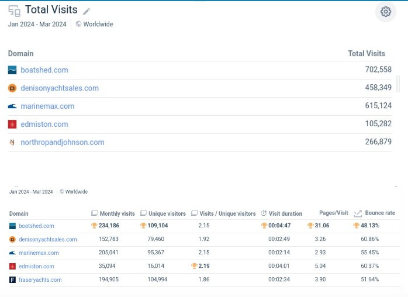
Task: Open boatshed.com link in lower engagement table
Action: click(36, 226)
